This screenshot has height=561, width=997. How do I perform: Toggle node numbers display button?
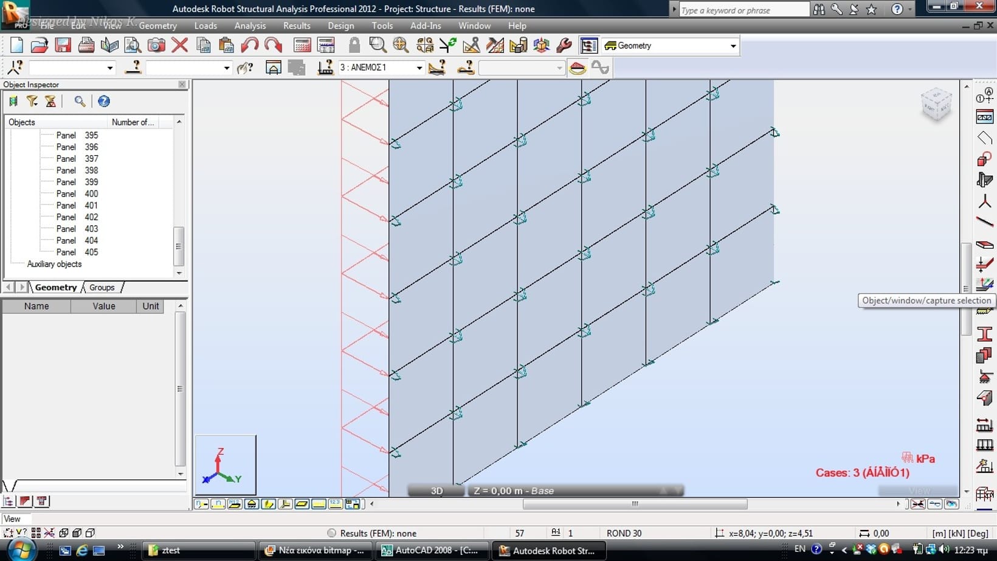click(x=202, y=504)
